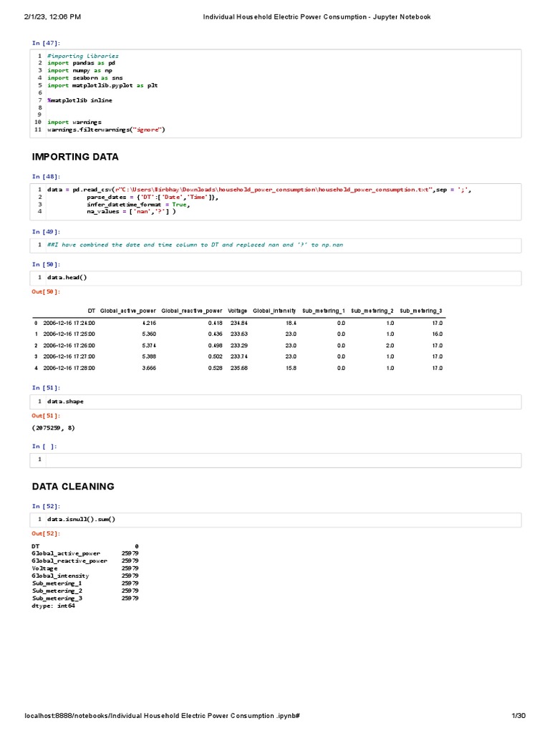Viewport: 550px width, 733px height.
Task: Click the DATA CLEANING heading
Action: point(73,487)
